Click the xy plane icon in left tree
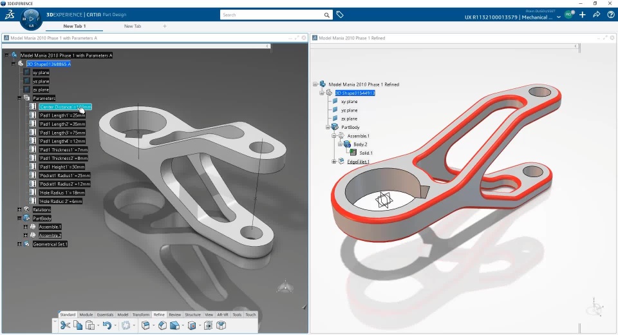This screenshot has width=618, height=335. (27, 72)
